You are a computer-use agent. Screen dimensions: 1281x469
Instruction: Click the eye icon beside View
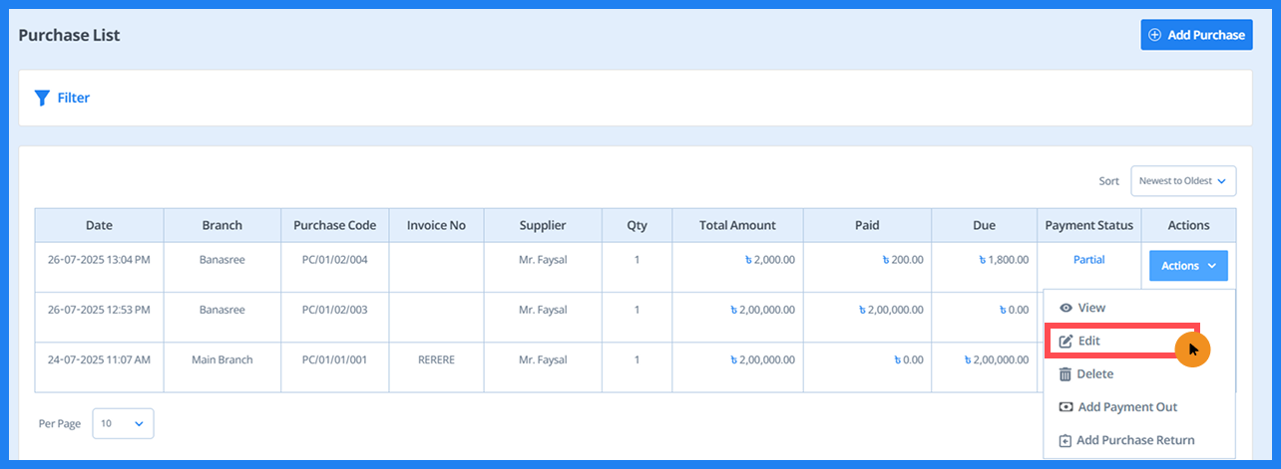tap(1066, 309)
